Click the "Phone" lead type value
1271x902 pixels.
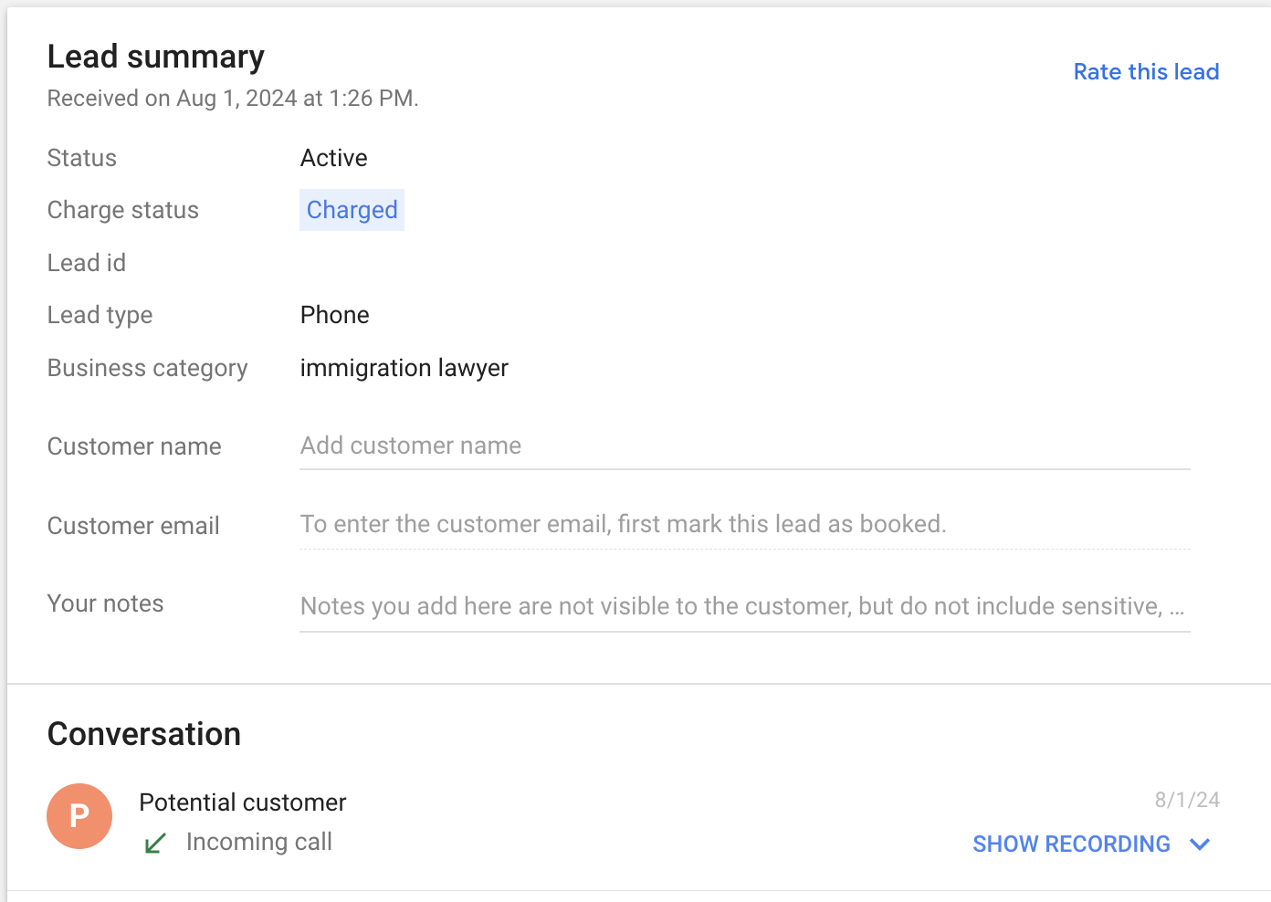tap(334, 314)
